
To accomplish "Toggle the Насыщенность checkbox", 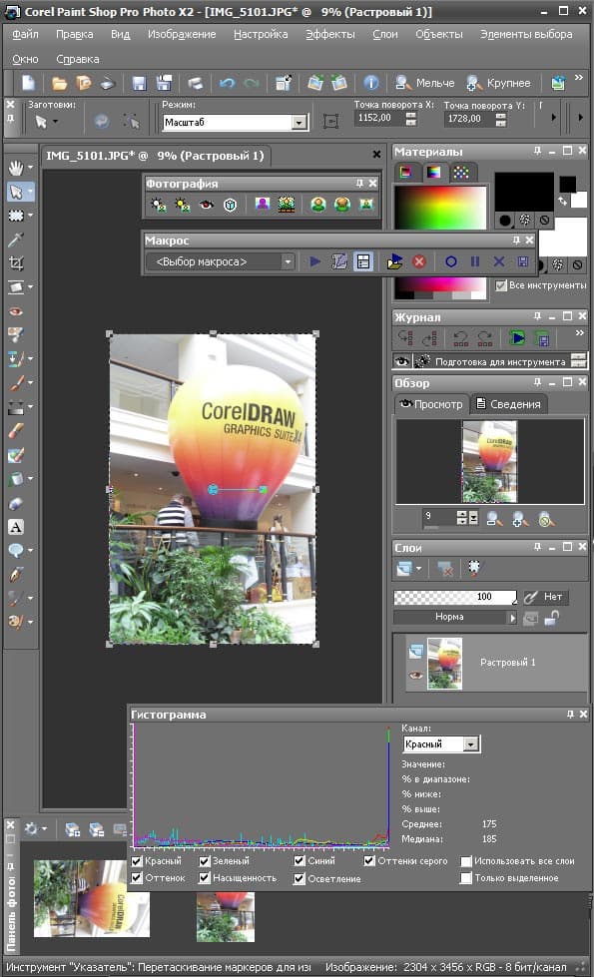I will click(x=205, y=878).
